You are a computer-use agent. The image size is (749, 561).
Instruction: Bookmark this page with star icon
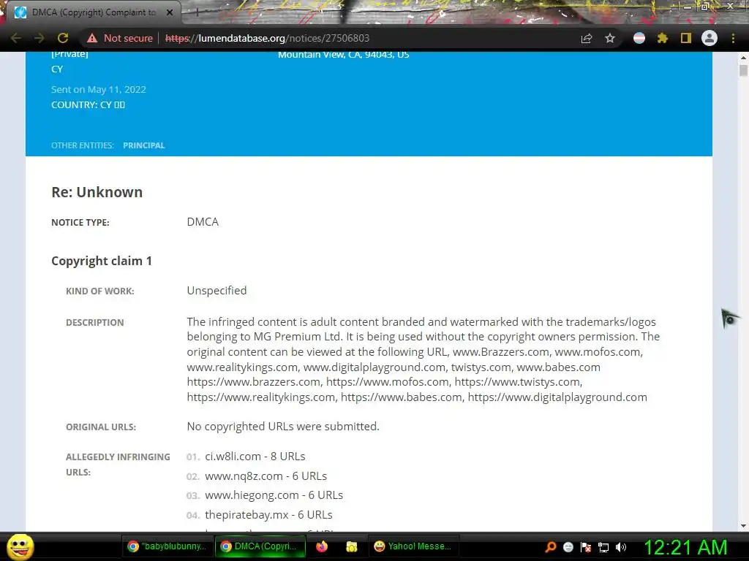pyautogui.click(x=610, y=38)
